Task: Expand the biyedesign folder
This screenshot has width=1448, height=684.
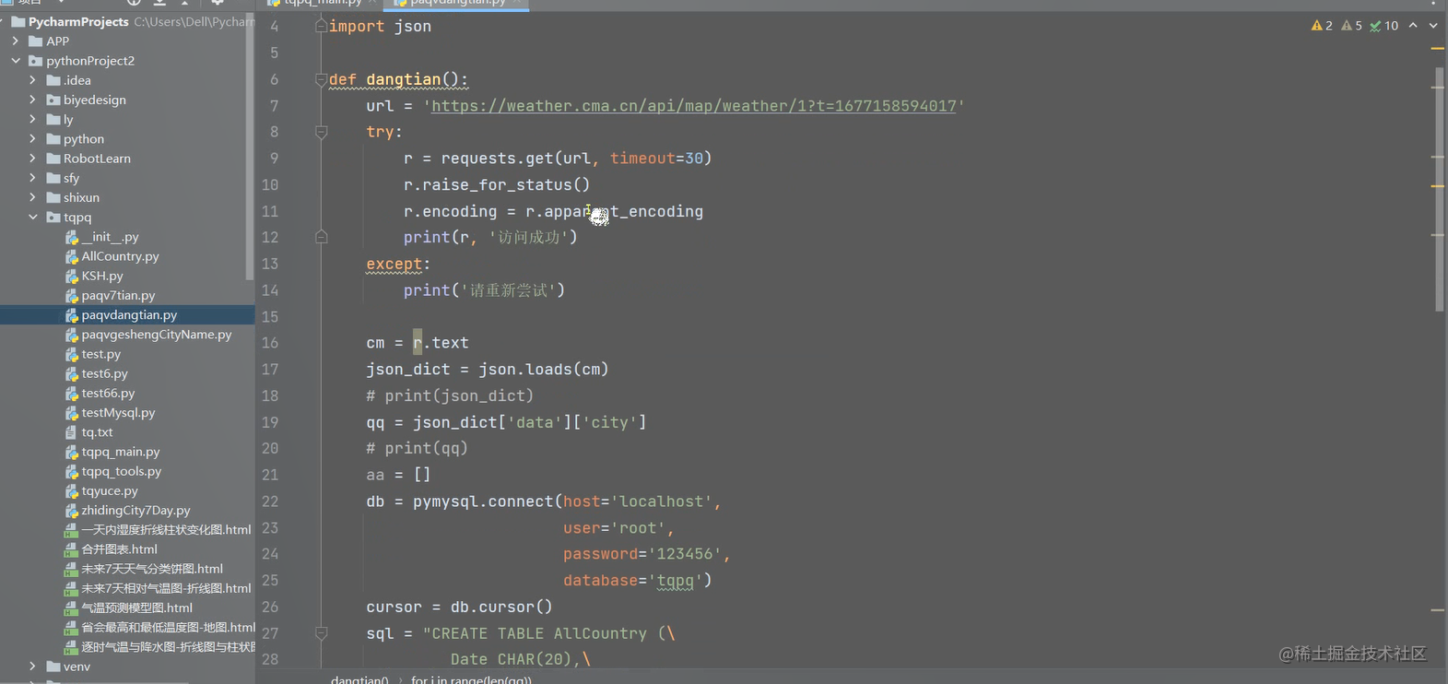Action: pos(33,100)
